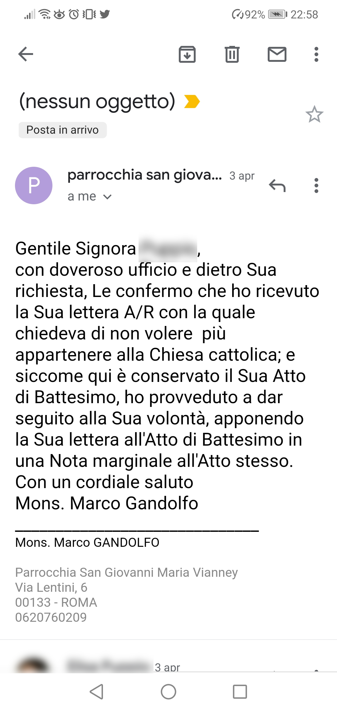Tap the blurred avatar of second message
Image resolution: width=337 pixels, height=712 pixels.
tap(32, 665)
